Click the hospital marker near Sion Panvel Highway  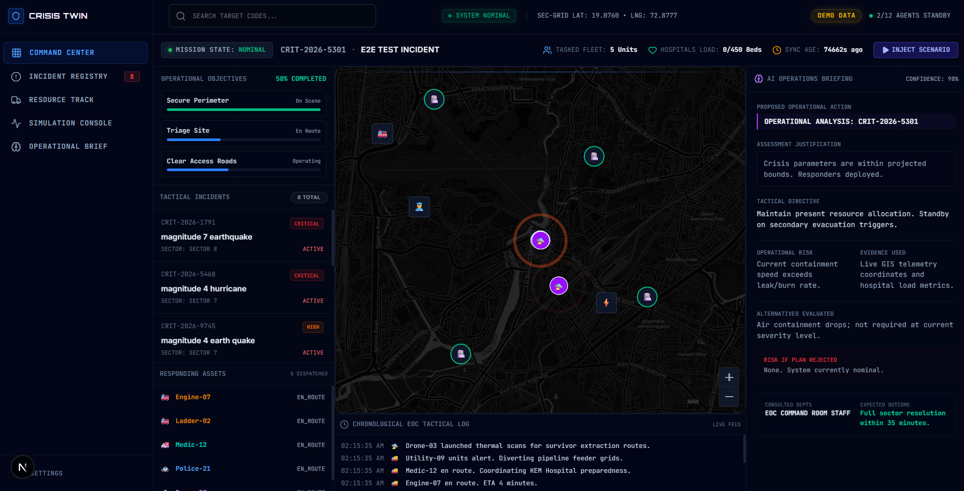coord(461,354)
